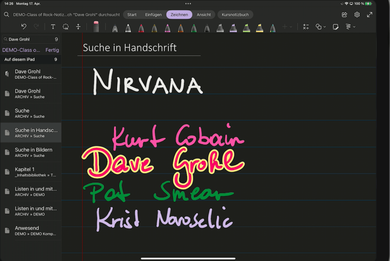Pick the red pen

point(141,28)
